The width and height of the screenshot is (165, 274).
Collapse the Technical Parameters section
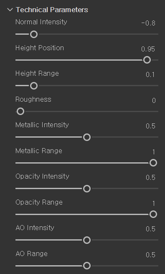point(10,10)
